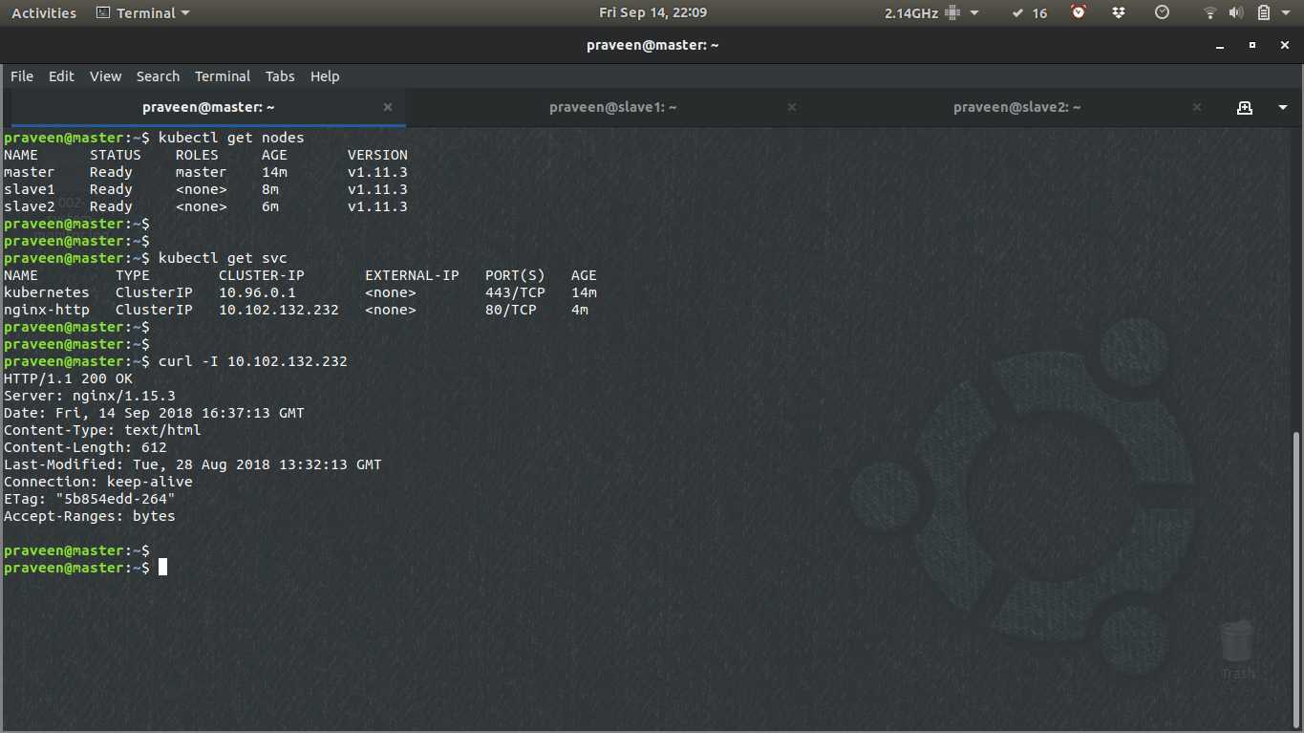
Task: Open the Search menu
Action: pos(158,76)
